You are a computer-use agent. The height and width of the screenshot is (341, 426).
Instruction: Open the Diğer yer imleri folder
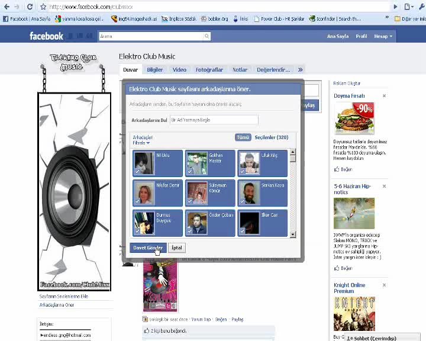tap(410, 19)
